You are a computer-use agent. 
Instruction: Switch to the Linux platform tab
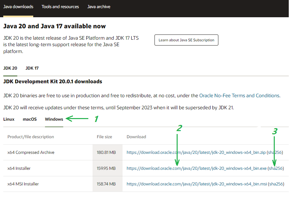pyautogui.click(x=9, y=119)
